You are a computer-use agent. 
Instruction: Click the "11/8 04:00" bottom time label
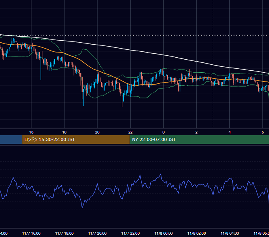pyautogui.click(x=230, y=233)
